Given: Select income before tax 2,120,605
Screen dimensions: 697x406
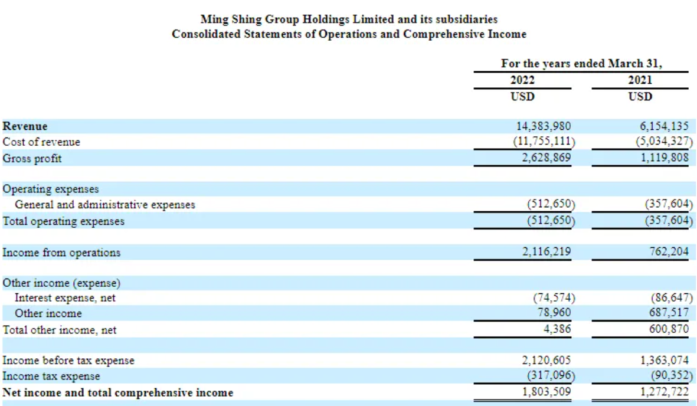Looking at the screenshot, I should [x=547, y=360].
